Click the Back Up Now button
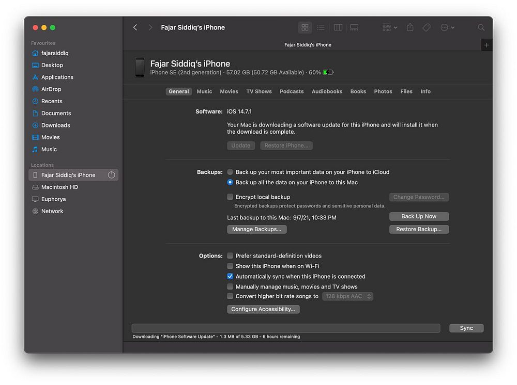The width and height of the screenshot is (517, 385). click(x=419, y=217)
